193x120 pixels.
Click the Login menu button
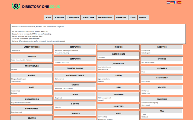point(133,17)
